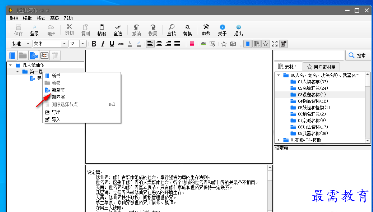This screenshot has width=373, height=212.
Task: Toggle bold formatting
Action: point(94,44)
